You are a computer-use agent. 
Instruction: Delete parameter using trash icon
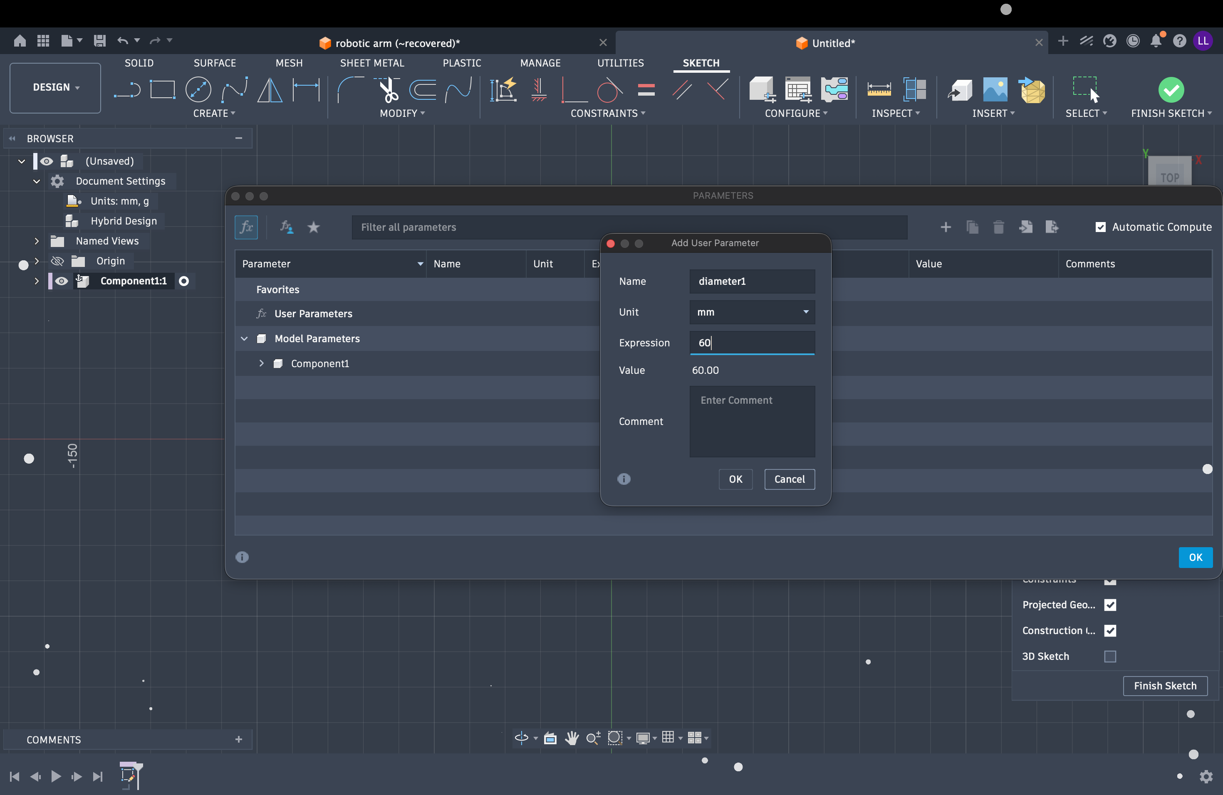click(998, 227)
